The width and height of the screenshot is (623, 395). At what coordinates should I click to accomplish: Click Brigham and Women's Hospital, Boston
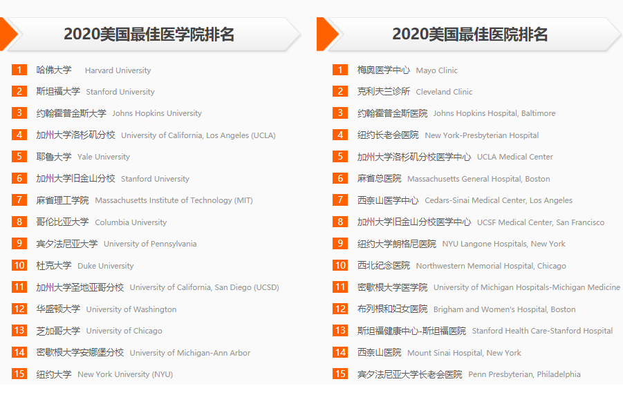tap(505, 309)
